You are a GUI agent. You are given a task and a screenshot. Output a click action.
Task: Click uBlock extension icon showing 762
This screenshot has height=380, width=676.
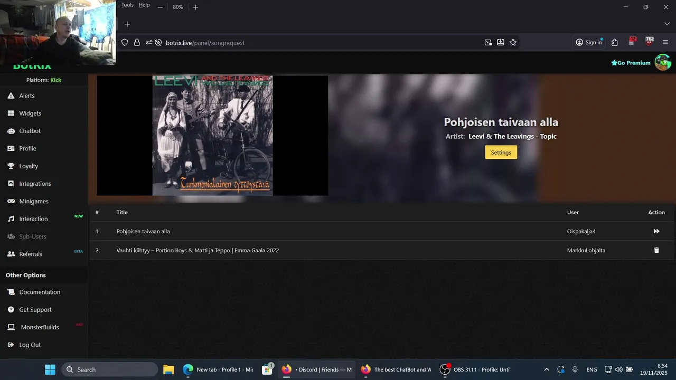click(x=650, y=42)
